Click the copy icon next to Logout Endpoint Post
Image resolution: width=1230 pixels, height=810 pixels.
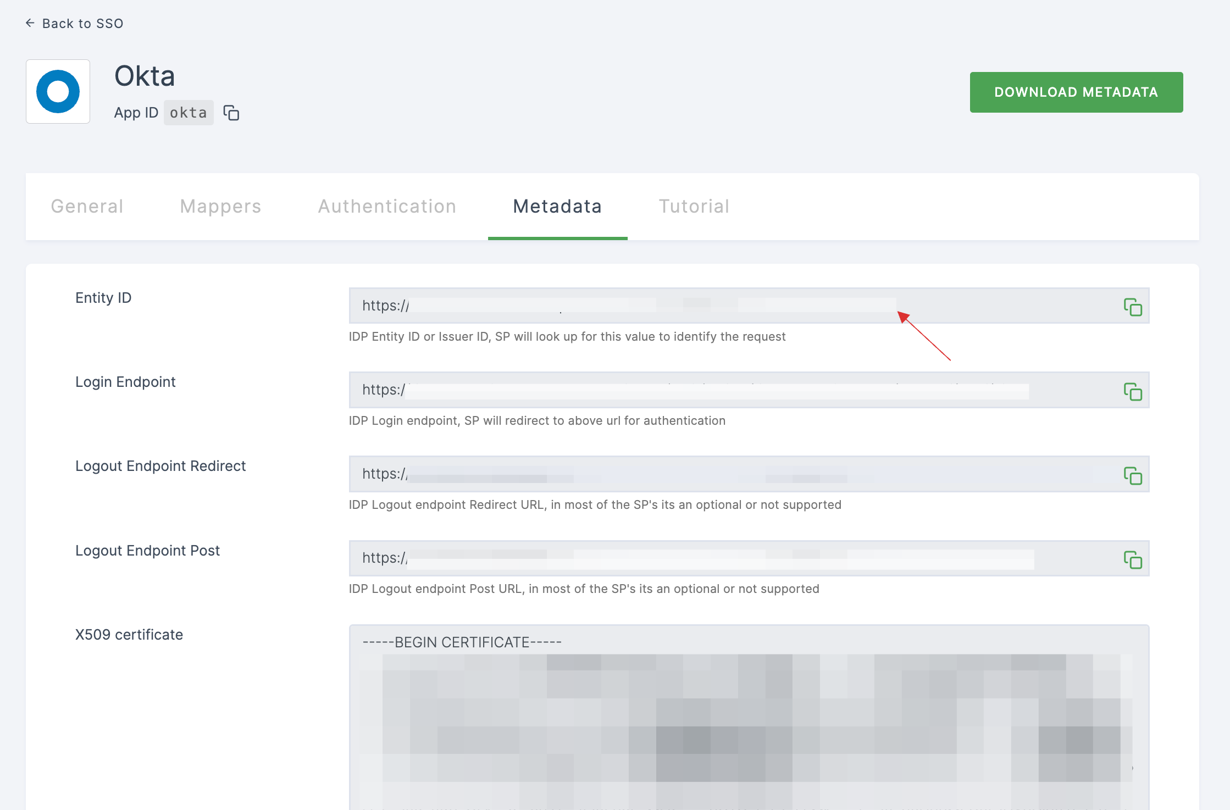(x=1132, y=559)
